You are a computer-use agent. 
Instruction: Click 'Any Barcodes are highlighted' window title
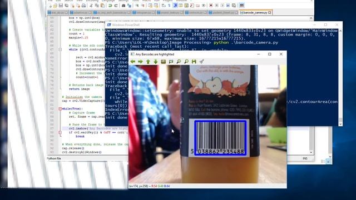coord(155,54)
